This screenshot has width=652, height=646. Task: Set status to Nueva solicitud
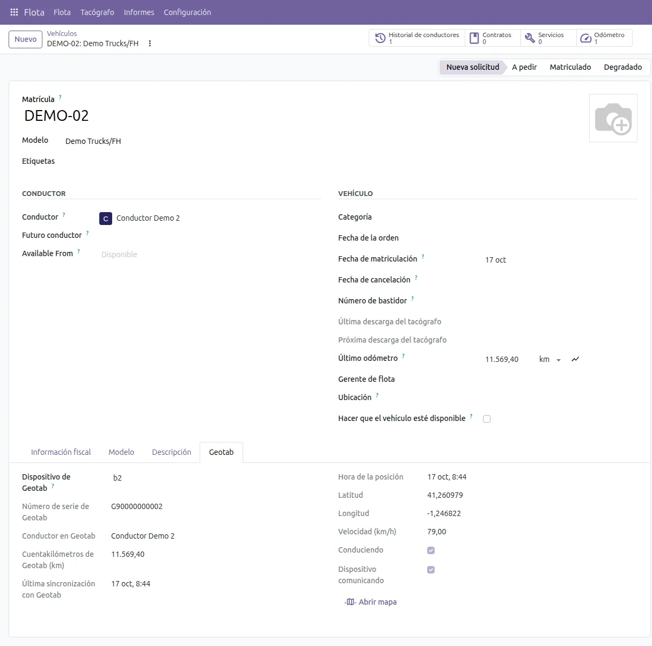(x=473, y=67)
